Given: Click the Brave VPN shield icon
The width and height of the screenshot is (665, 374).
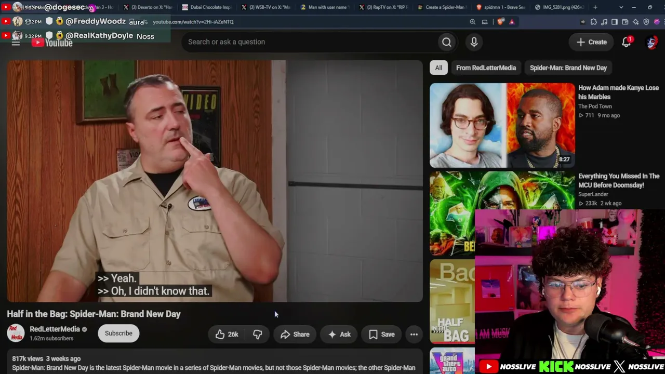Looking at the screenshot, I should [646, 22].
